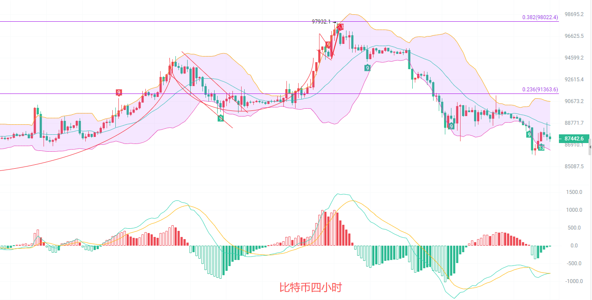The height and width of the screenshot is (300, 592).
Task: Click the 1500.0 MACD axis label
Action: [575, 192]
